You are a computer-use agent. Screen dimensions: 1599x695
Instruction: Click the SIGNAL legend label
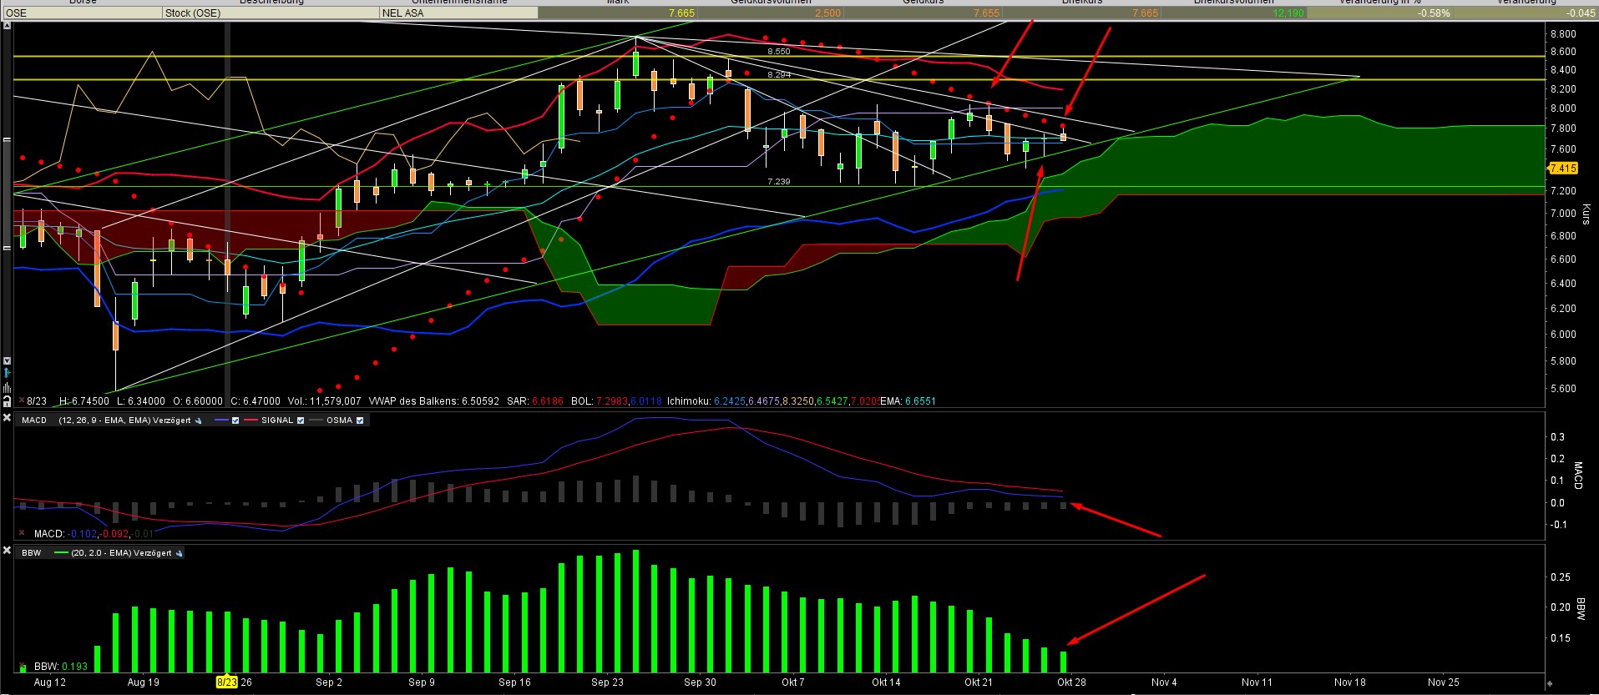(x=277, y=421)
